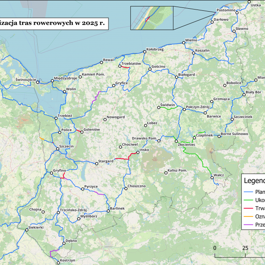The width and height of the screenshot is (265, 265).
Task: Click the Szczecinek town marker
Action: point(231,120)
